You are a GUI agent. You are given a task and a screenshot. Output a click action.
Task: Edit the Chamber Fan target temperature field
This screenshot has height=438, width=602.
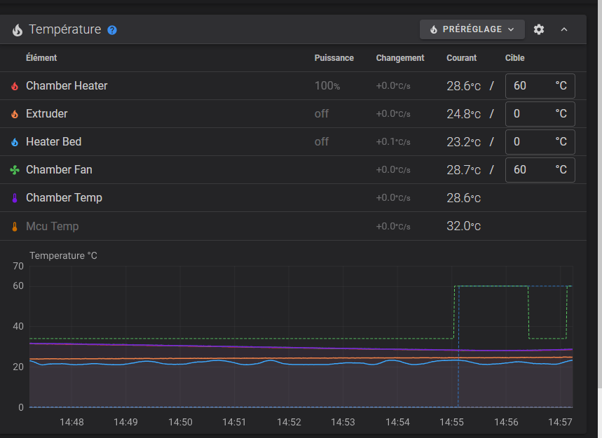(x=540, y=170)
